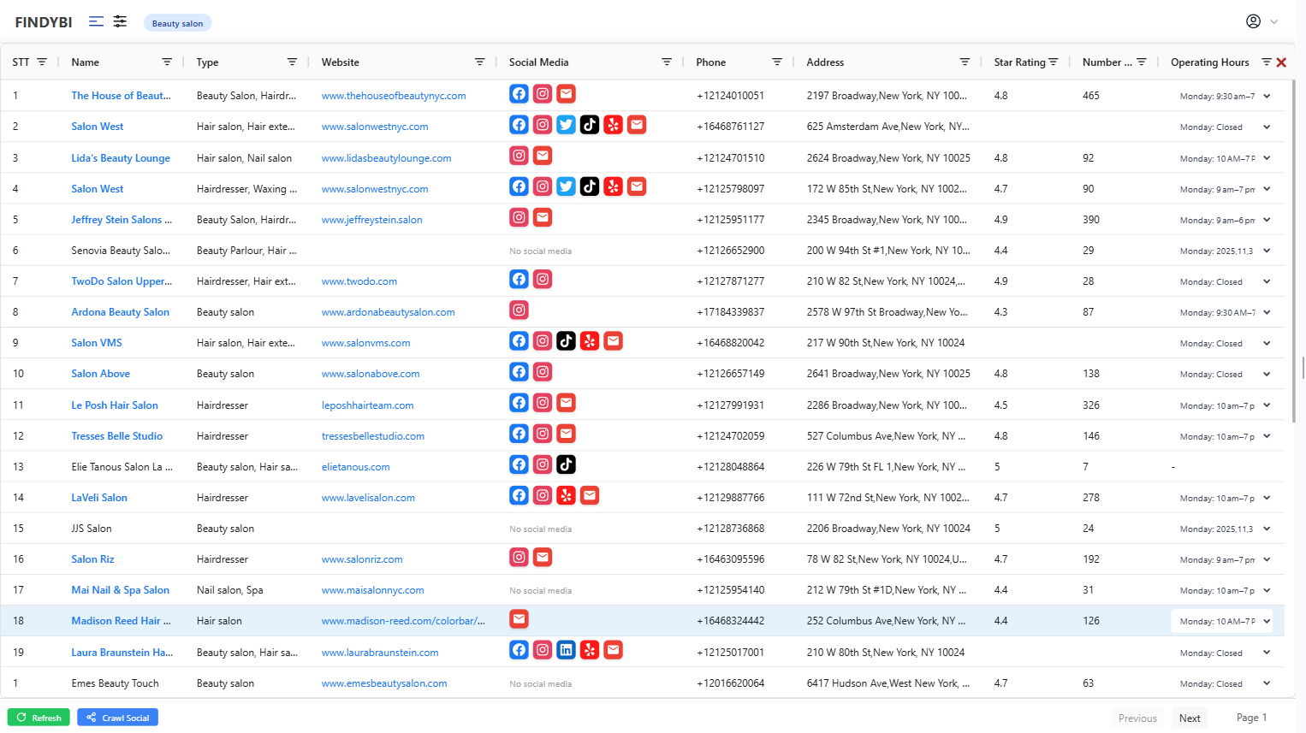Viewport: 1306px width, 733px height.
Task: Select address 217 W 90th St cell
Action: (885, 343)
